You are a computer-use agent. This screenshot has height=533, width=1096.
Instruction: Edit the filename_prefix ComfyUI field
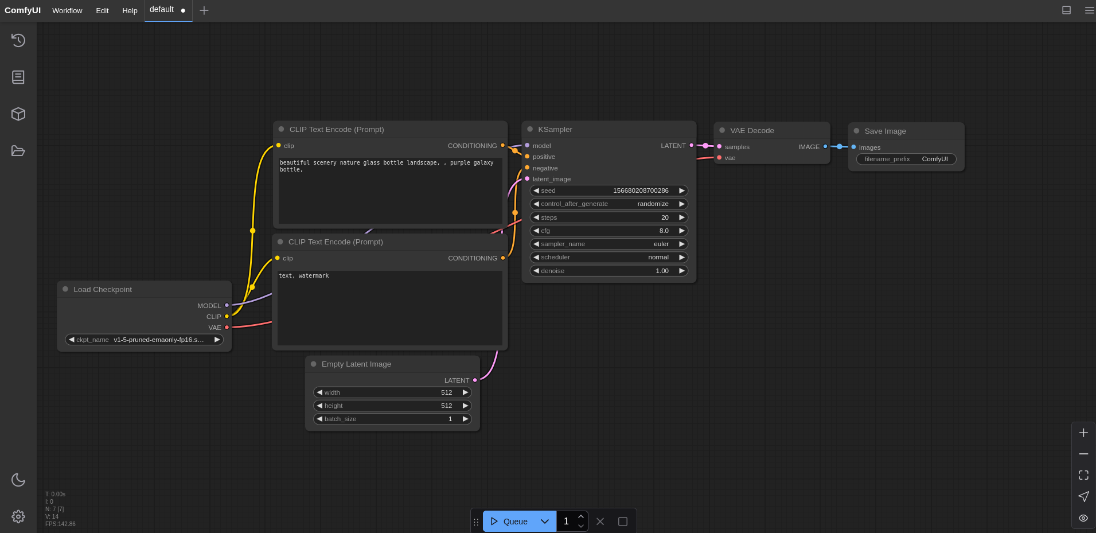906,159
